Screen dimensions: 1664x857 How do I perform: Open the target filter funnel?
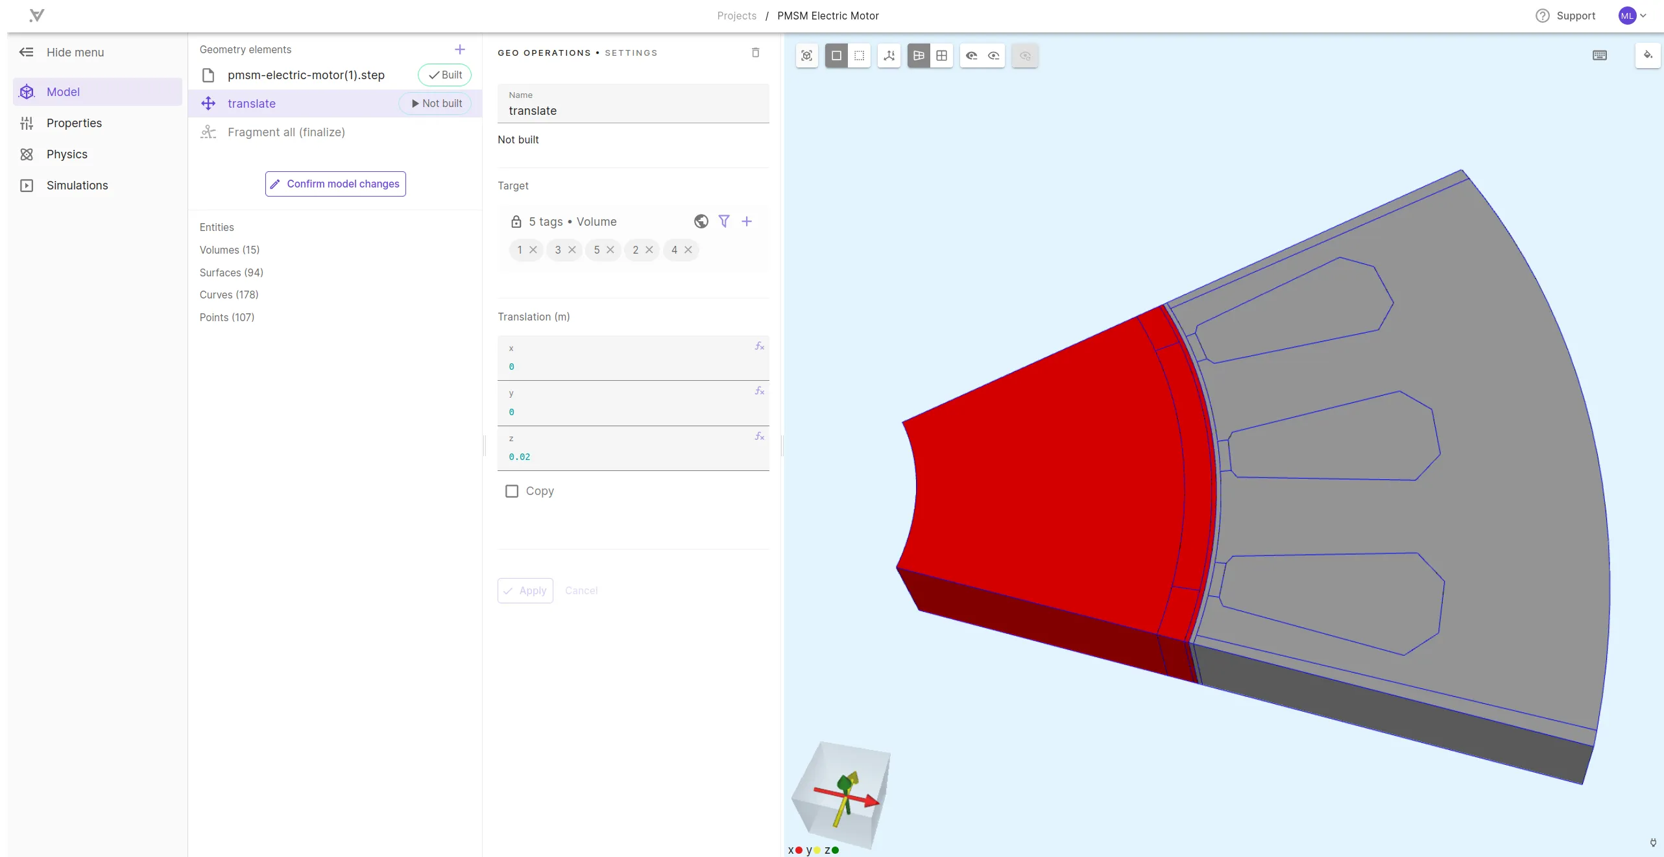coord(724,222)
